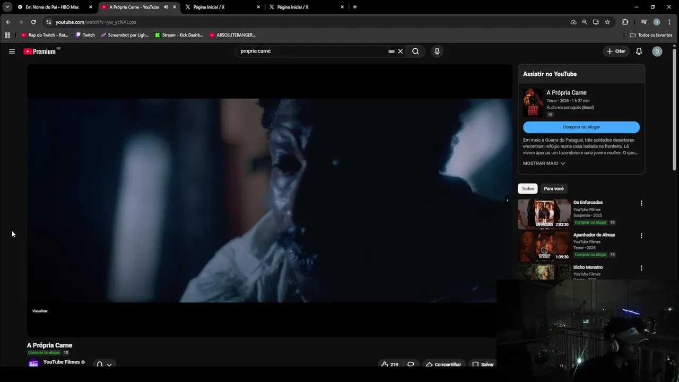The image size is (679, 382).
Task: Open YouTube Filmes channel avatar
Action: click(x=33, y=364)
